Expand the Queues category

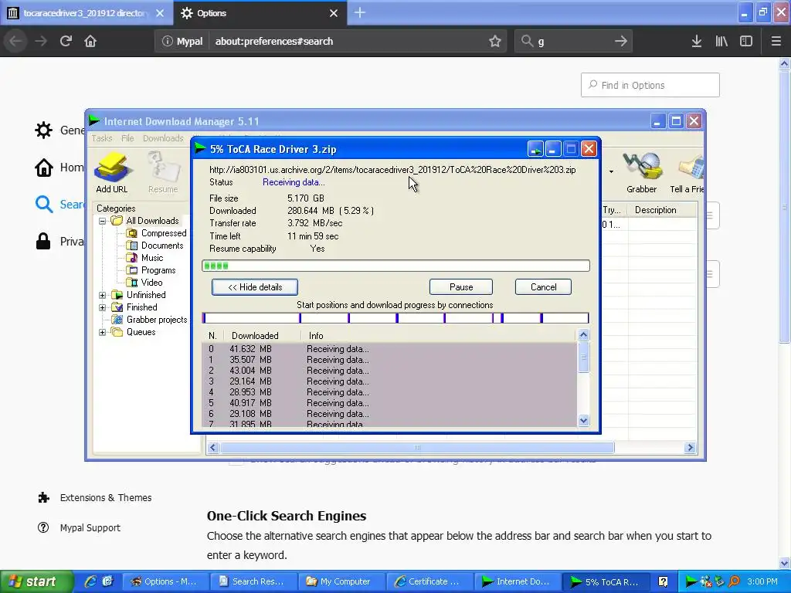click(103, 332)
